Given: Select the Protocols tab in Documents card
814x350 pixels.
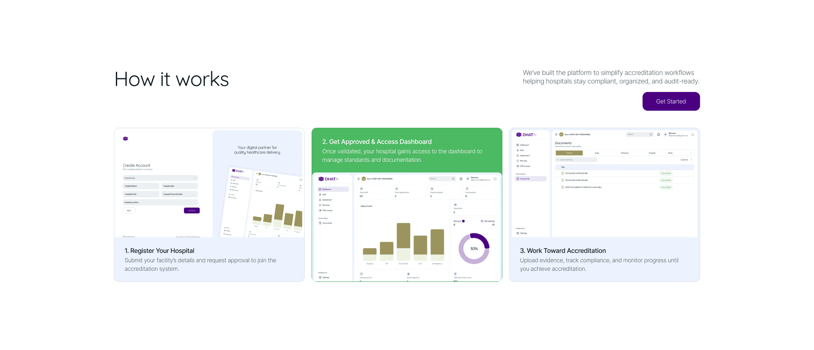Looking at the screenshot, I should (624, 153).
